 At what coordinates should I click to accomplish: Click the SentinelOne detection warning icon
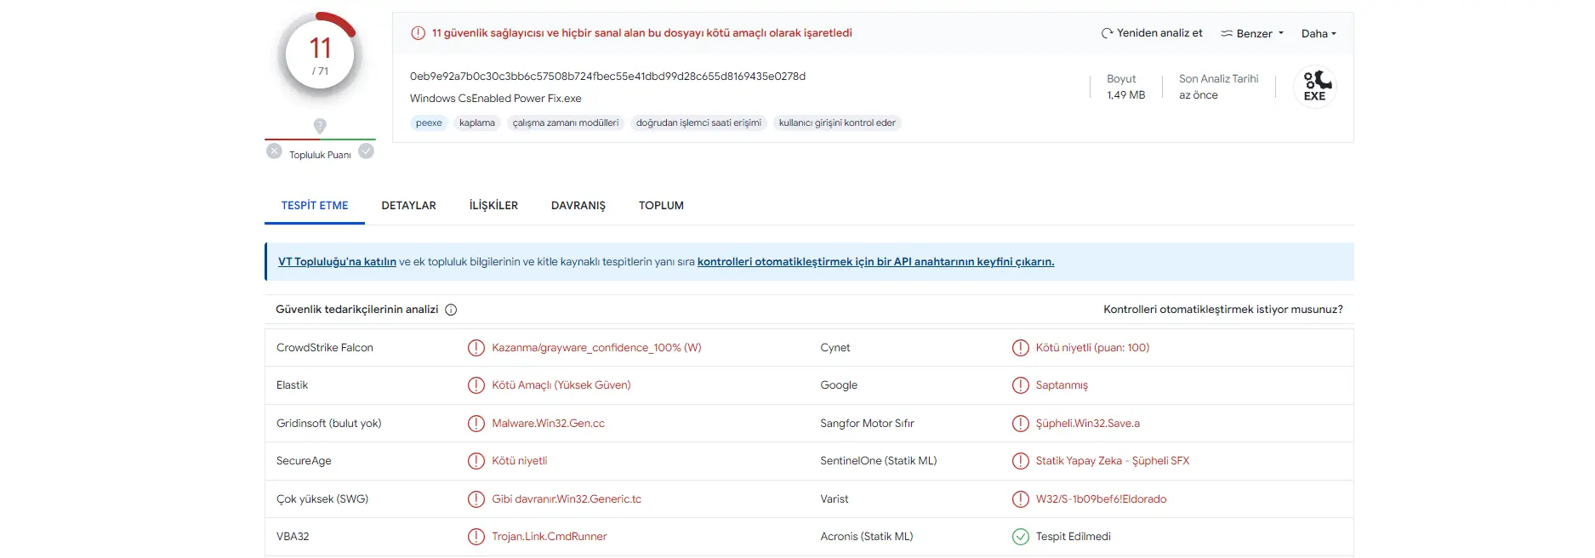(x=1021, y=461)
